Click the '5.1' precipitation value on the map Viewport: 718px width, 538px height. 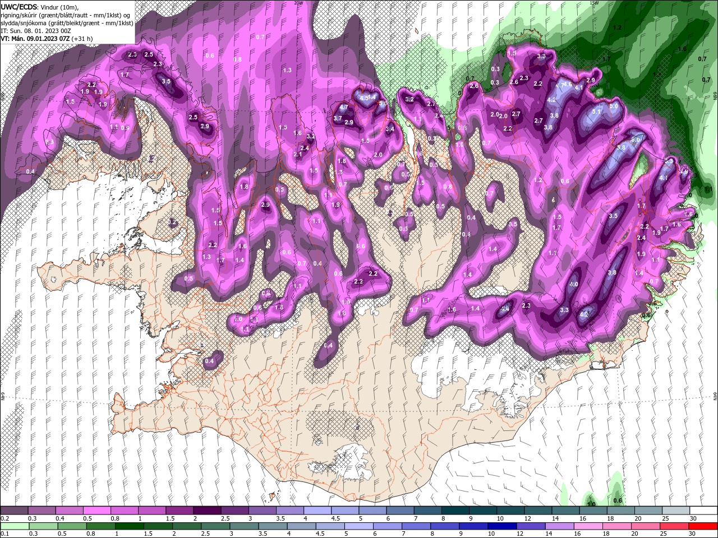pos(596,112)
